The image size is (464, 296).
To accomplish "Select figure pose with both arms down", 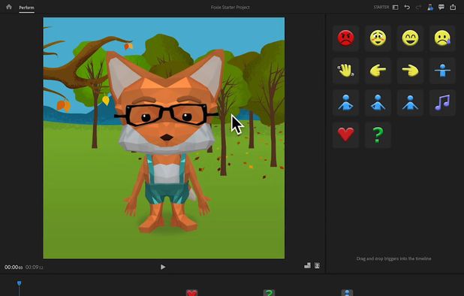I will coord(410,103).
